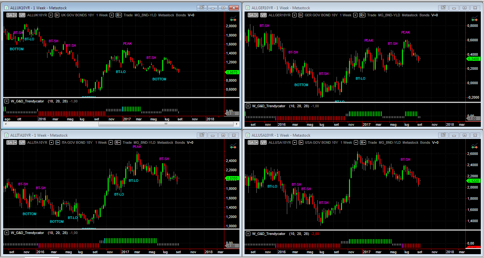Toggle the VP button in ALLGER10YR chart
The height and width of the screenshot is (258, 484).
[263, 15]
